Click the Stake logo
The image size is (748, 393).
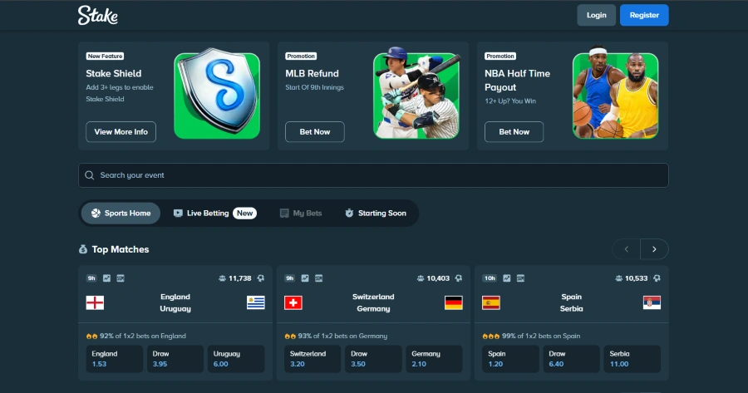click(98, 15)
